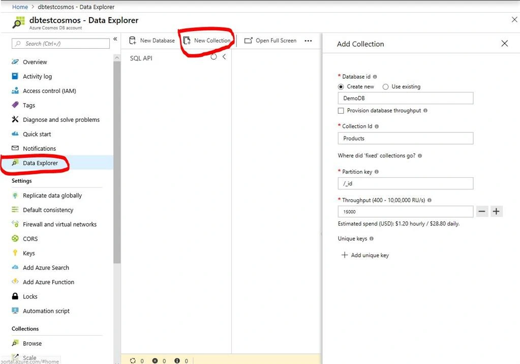Click the Database id info icon

click(x=375, y=77)
